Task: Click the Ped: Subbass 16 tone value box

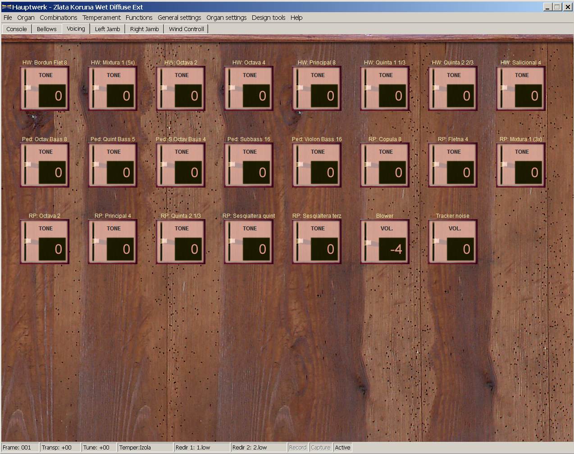Action: (256, 172)
